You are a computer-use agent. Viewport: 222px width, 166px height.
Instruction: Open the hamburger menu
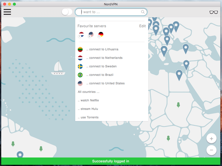tap(7, 12)
